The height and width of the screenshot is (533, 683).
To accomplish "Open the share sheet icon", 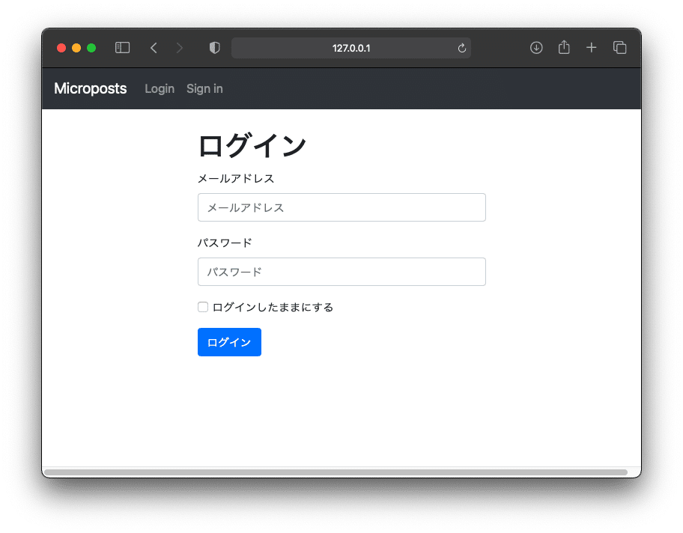I will click(564, 47).
